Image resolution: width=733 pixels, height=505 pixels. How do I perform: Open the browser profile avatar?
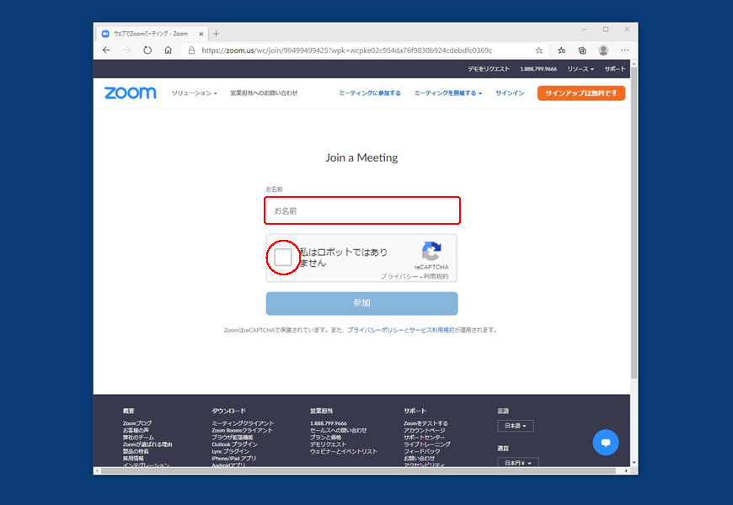603,50
